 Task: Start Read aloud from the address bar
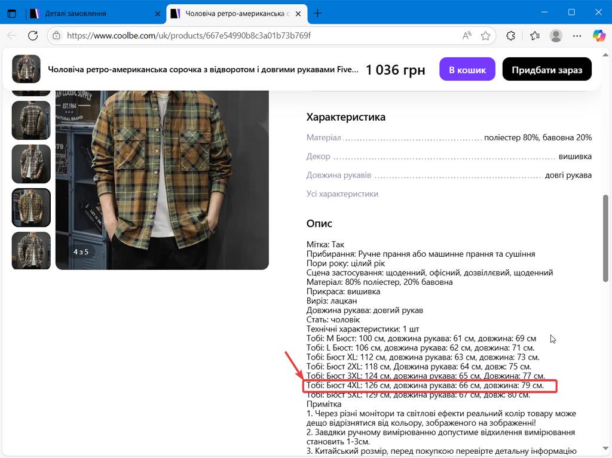tap(467, 36)
